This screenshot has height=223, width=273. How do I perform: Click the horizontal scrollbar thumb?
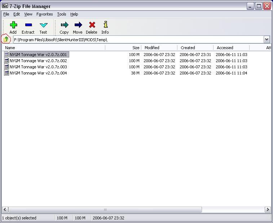coord(105,209)
